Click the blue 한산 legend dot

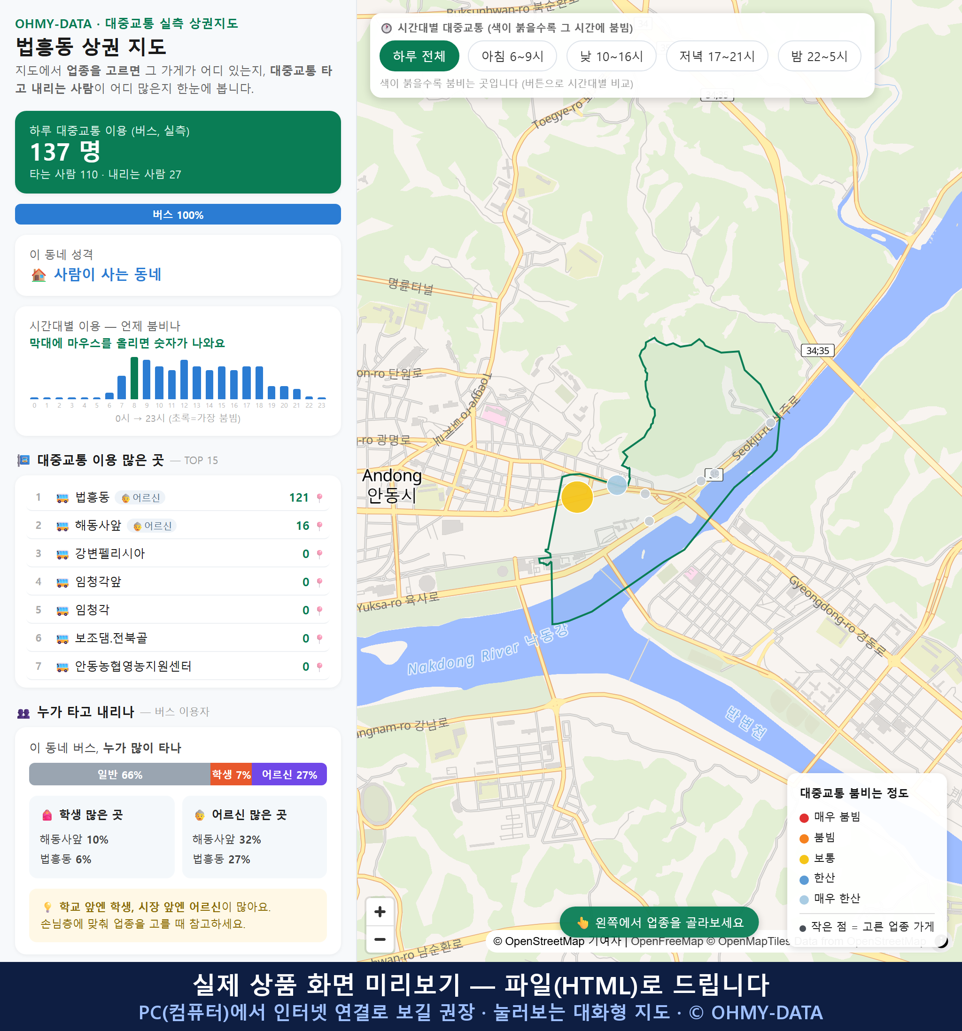point(804,880)
